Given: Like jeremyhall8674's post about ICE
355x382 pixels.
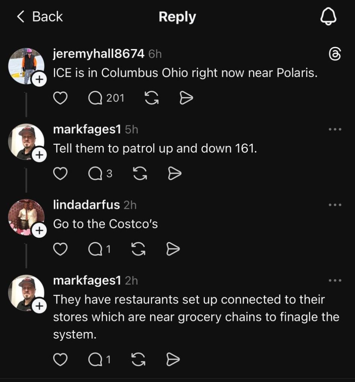Looking at the screenshot, I should pyautogui.click(x=61, y=98).
